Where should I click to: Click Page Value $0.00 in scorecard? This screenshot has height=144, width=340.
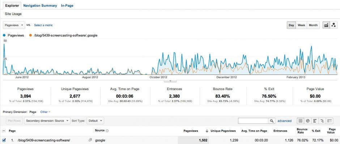click(x=315, y=96)
